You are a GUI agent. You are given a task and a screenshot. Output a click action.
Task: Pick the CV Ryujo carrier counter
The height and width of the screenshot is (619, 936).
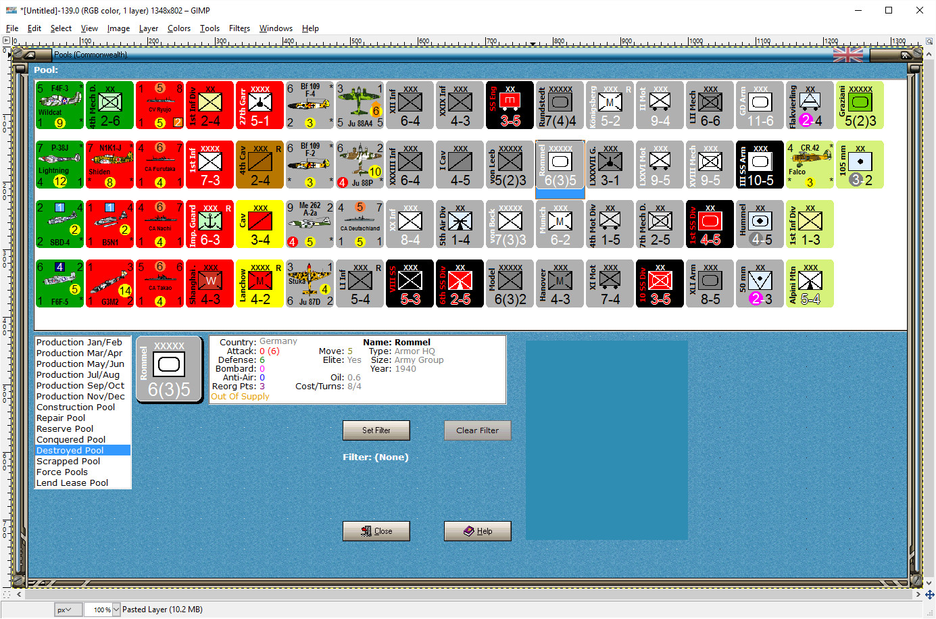click(x=159, y=105)
